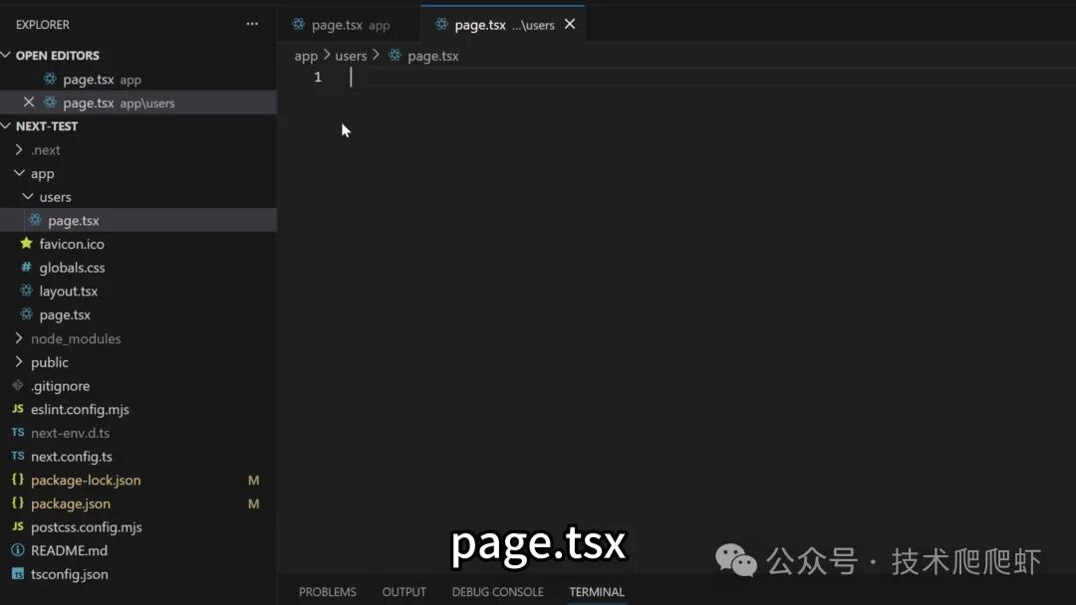The height and width of the screenshot is (605, 1076).
Task: Click the hash icon next to globals.css
Action: (x=29, y=267)
